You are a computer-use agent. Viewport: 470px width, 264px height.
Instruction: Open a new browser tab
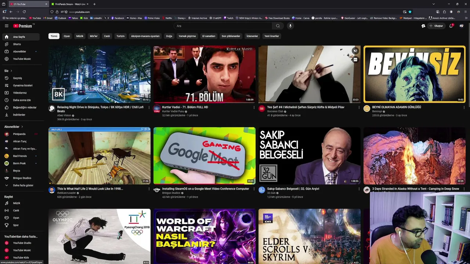click(x=94, y=4)
